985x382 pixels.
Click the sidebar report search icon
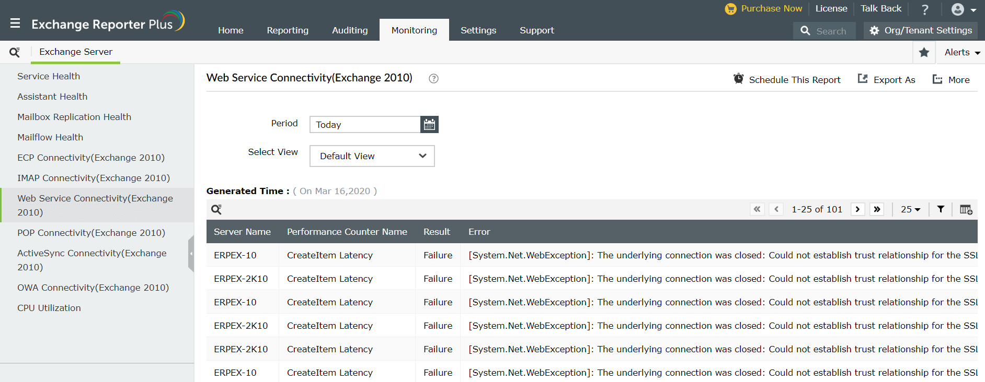point(15,52)
